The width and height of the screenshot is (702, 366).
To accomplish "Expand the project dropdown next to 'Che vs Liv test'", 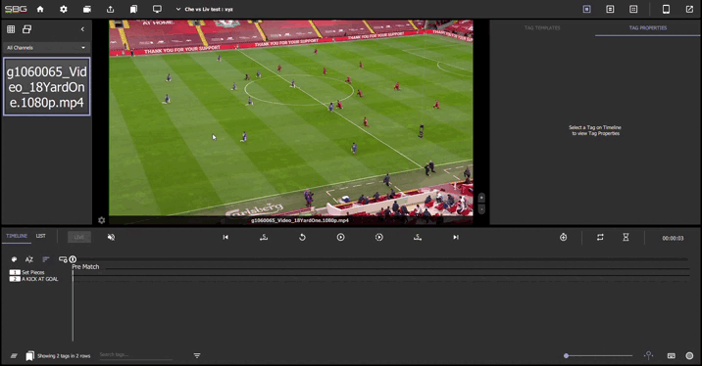I will (178, 9).
